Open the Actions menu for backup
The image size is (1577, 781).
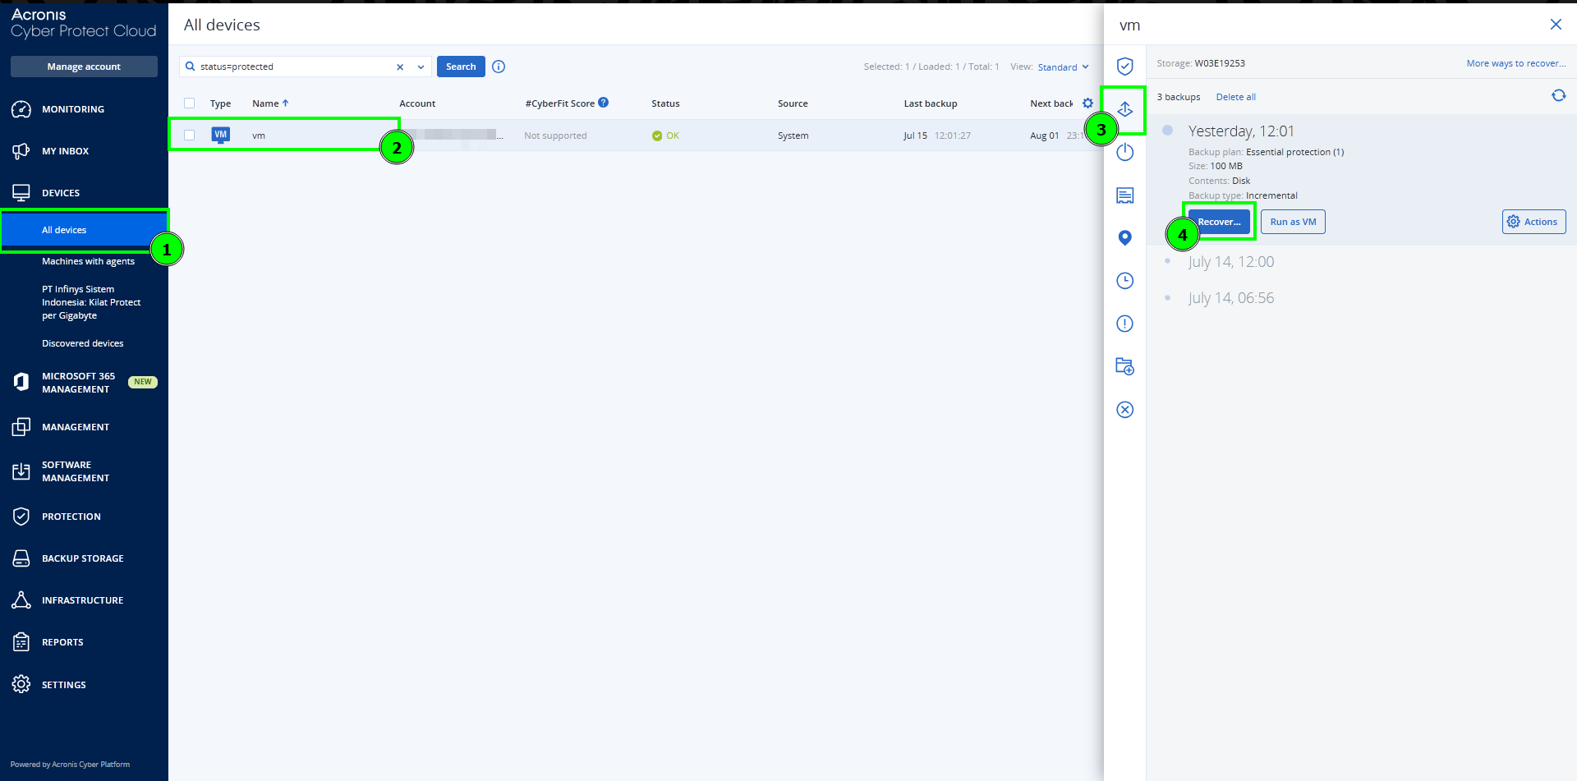1533,222
